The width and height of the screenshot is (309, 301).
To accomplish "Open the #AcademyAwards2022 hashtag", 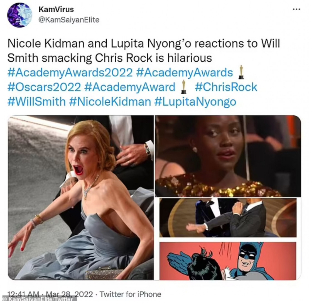I will click(70, 72).
